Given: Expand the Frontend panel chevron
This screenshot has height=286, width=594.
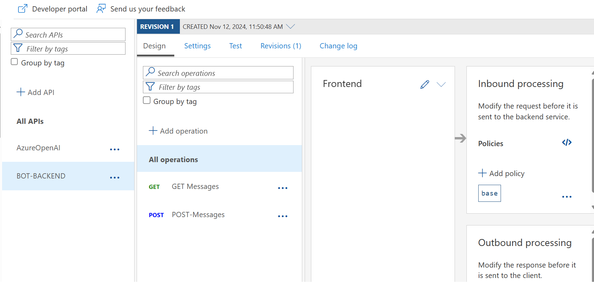Looking at the screenshot, I should tap(441, 84).
